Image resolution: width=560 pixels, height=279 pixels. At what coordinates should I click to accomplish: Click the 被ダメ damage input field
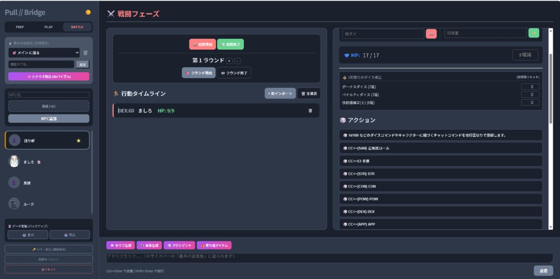coord(383,33)
